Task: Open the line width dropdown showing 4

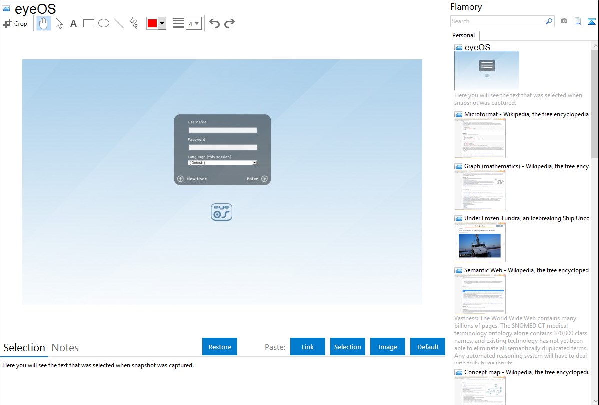Action: (x=193, y=23)
